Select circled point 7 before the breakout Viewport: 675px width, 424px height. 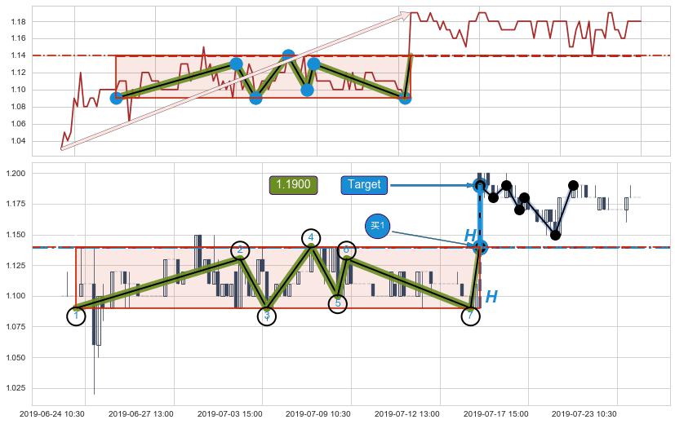470,316
